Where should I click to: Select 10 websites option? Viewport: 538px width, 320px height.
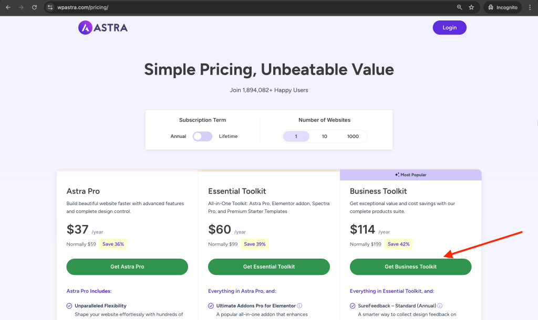(324, 136)
